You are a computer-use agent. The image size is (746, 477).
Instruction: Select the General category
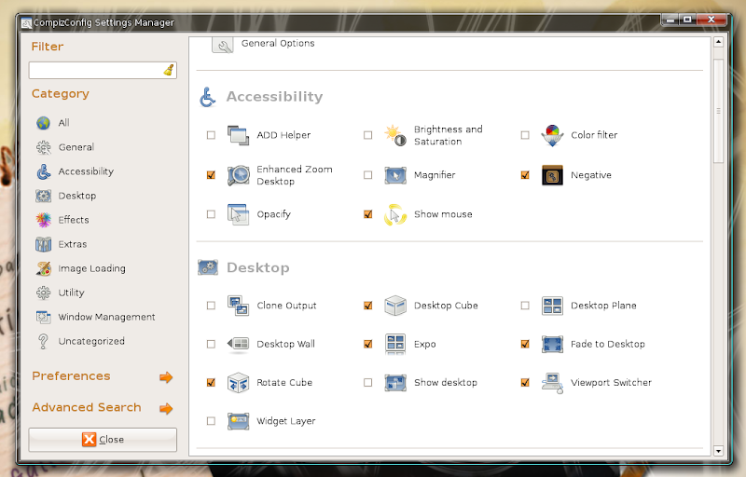(65, 147)
